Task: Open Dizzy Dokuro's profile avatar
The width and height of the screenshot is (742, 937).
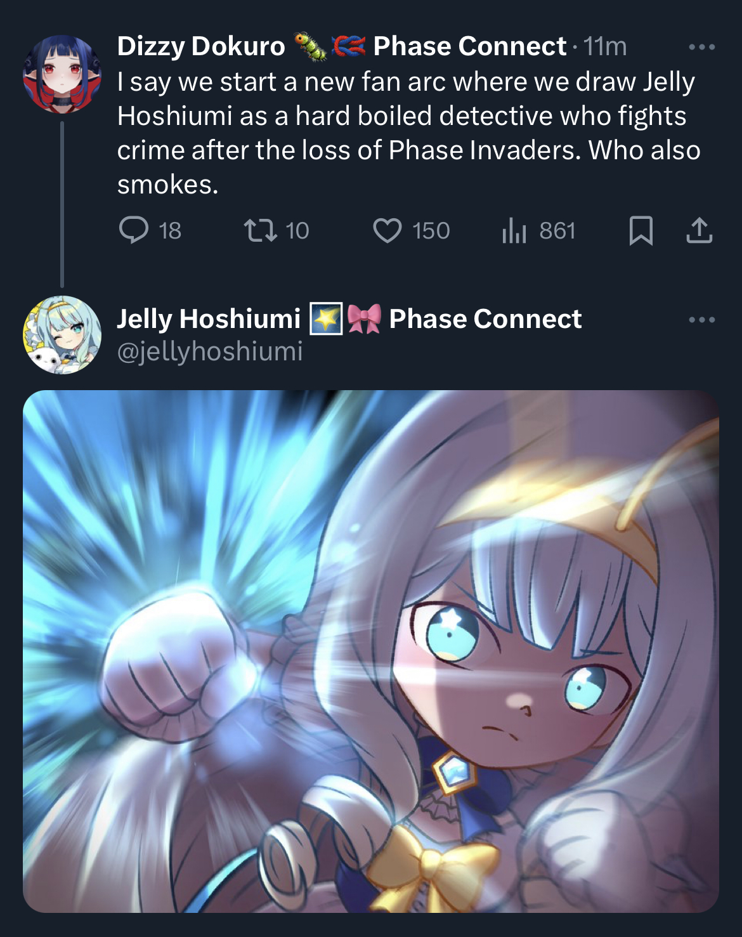Action: point(62,74)
